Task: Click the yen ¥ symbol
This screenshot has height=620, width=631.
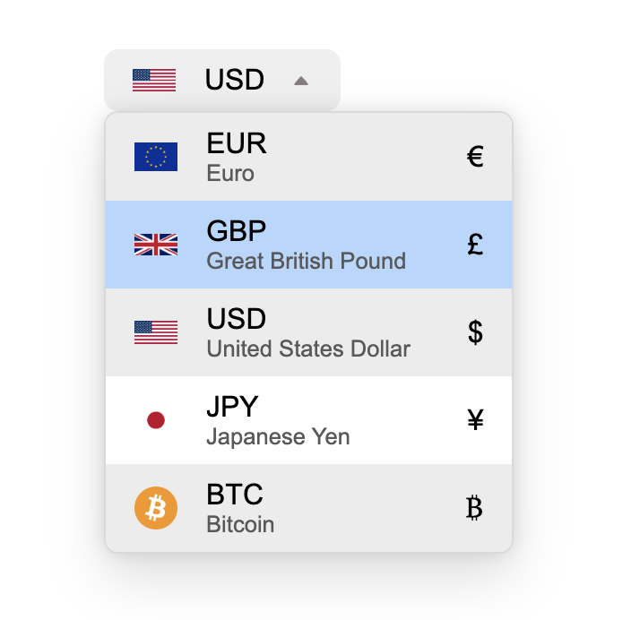Action: click(475, 419)
